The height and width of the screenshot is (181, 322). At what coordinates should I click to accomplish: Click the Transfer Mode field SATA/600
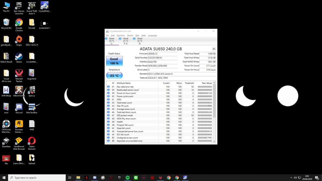coord(163,66)
